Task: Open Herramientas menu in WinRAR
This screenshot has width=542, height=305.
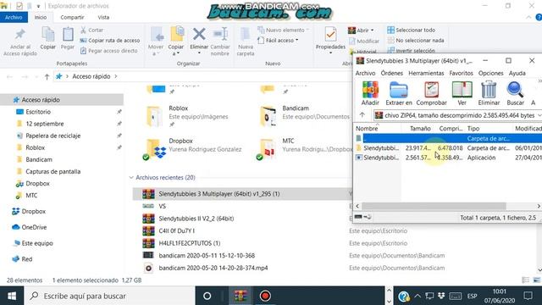Action: point(426,74)
